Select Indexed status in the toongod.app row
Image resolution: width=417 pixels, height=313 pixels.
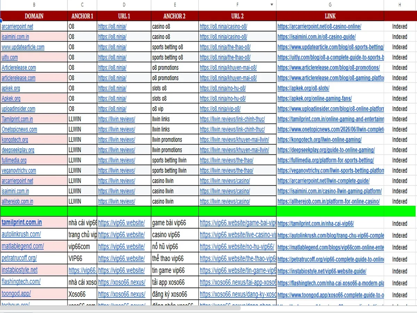(x=400, y=295)
